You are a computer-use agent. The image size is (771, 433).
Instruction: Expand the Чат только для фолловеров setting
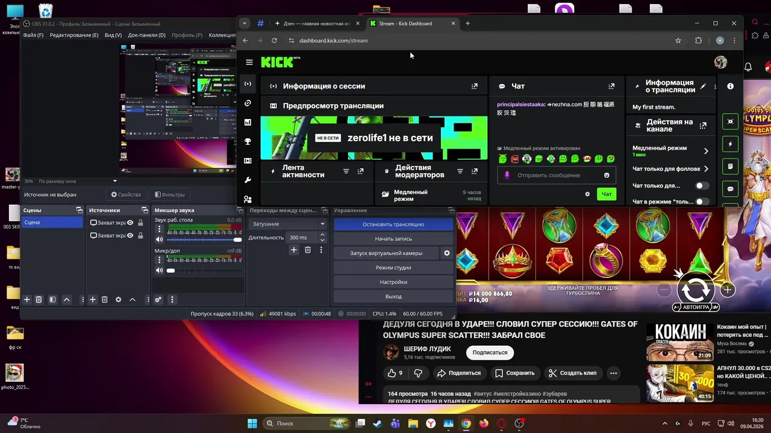click(x=706, y=169)
